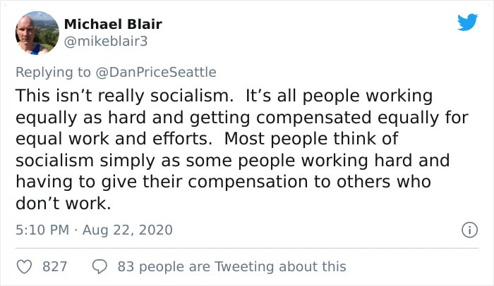The height and width of the screenshot is (286, 494).
Task: Click the Michael Blair display name
Action: 113,24
